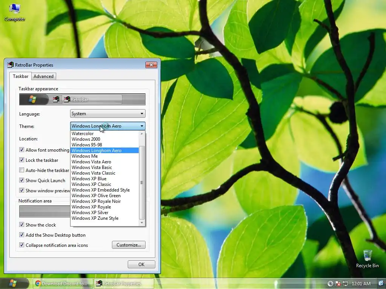Click the RetroBar quick launch icon in the preview
Image resolution: width=386 pixels, height=289 pixels.
56,99
